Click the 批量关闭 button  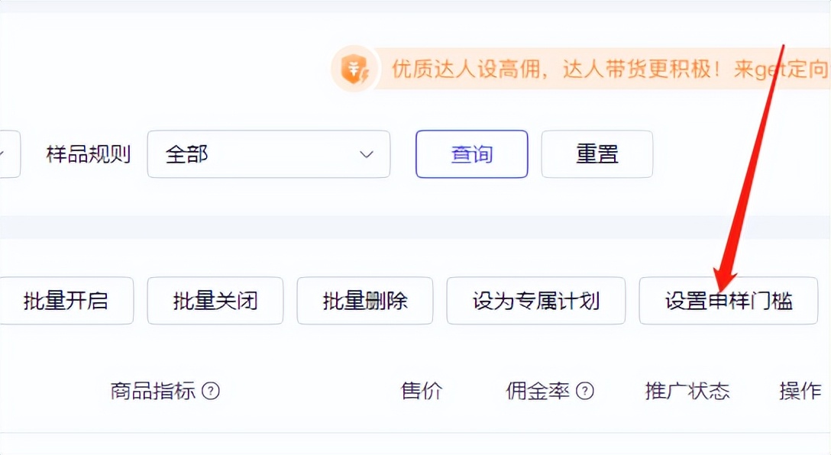[215, 301]
